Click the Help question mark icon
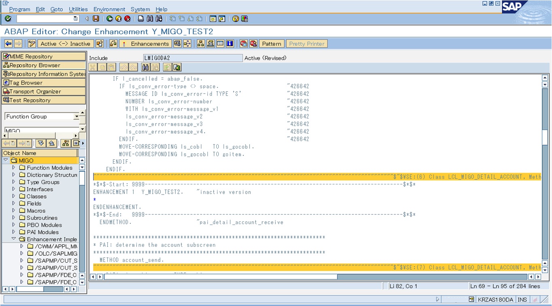Viewport: 552px width, 306px height. coord(235,18)
